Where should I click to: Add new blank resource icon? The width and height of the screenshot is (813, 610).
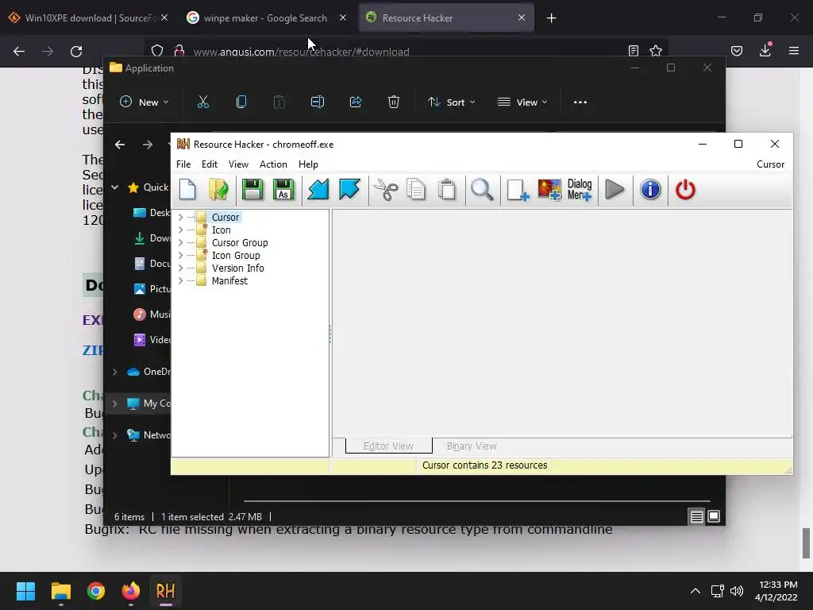[x=518, y=189]
